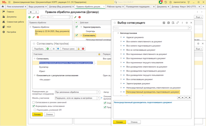
Task: Switch to Рабочие группы tab
Action: click(x=115, y=7)
